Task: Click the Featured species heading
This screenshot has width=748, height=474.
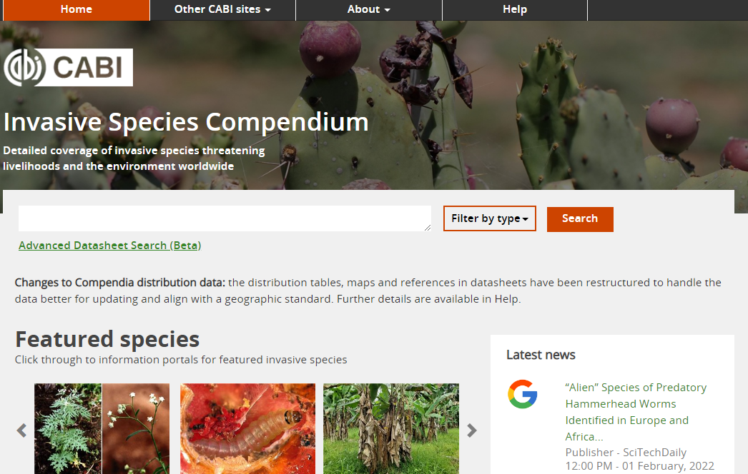Action: pyautogui.click(x=107, y=340)
